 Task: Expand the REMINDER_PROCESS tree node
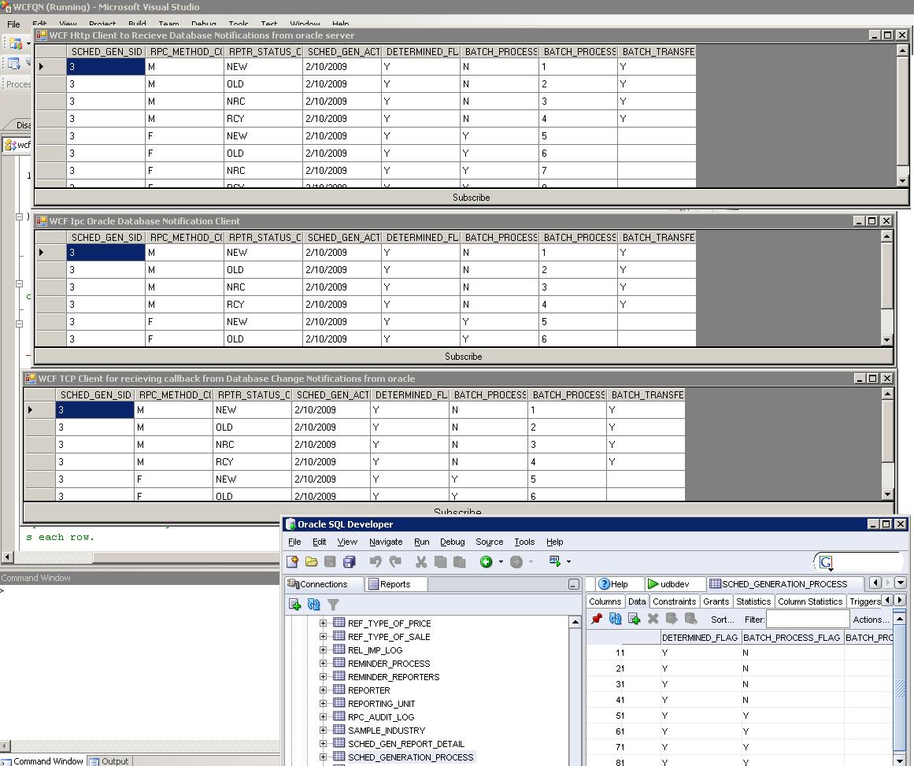(x=323, y=664)
